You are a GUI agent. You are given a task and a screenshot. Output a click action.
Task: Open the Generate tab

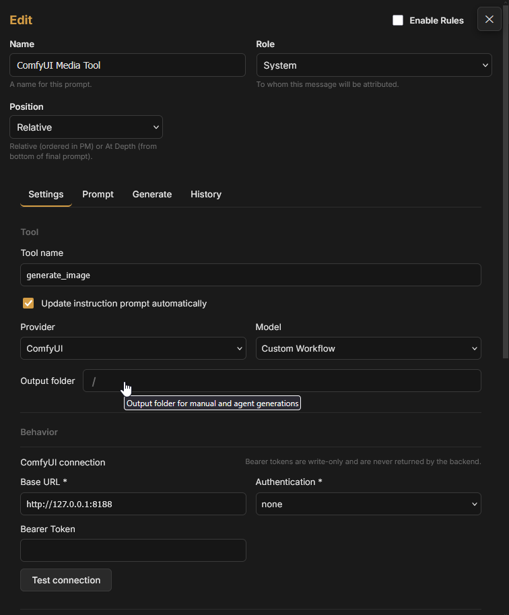pos(152,195)
